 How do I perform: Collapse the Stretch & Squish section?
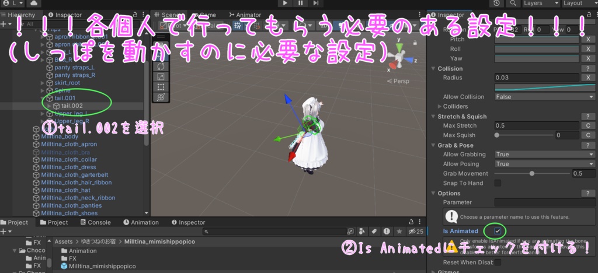433,117
